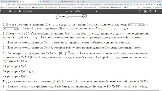
Task: Open the address bar zoom magnifier icon
Action: [x=132, y=5]
